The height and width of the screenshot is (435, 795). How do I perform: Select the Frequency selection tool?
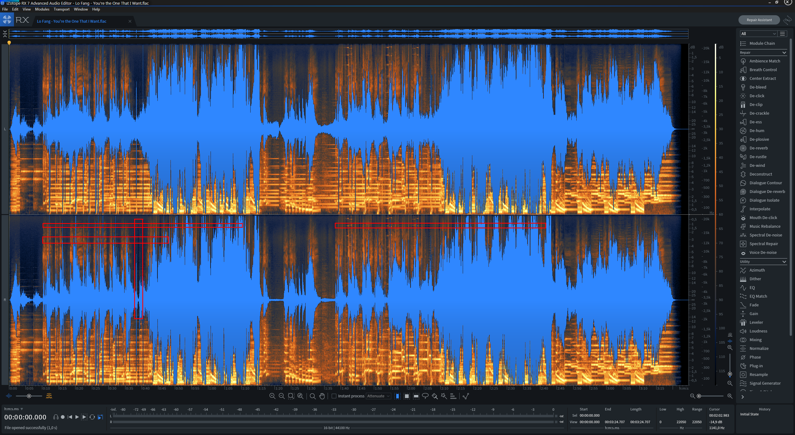[x=416, y=396]
